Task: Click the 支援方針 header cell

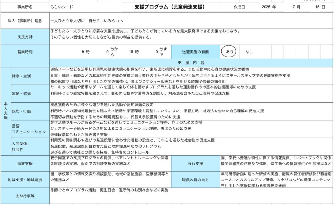Action: [x=25, y=37]
